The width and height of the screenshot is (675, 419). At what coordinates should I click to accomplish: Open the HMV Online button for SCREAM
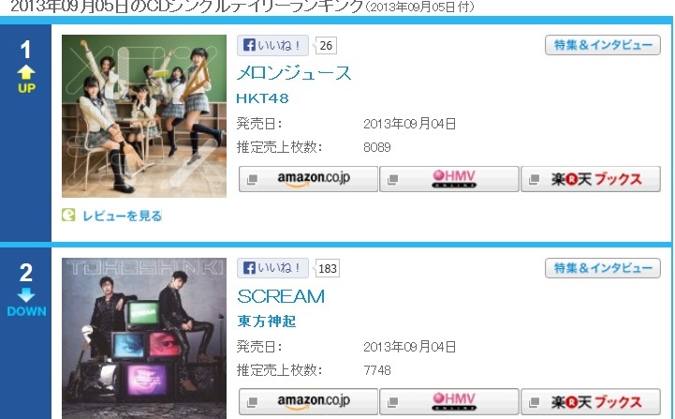coord(449,402)
